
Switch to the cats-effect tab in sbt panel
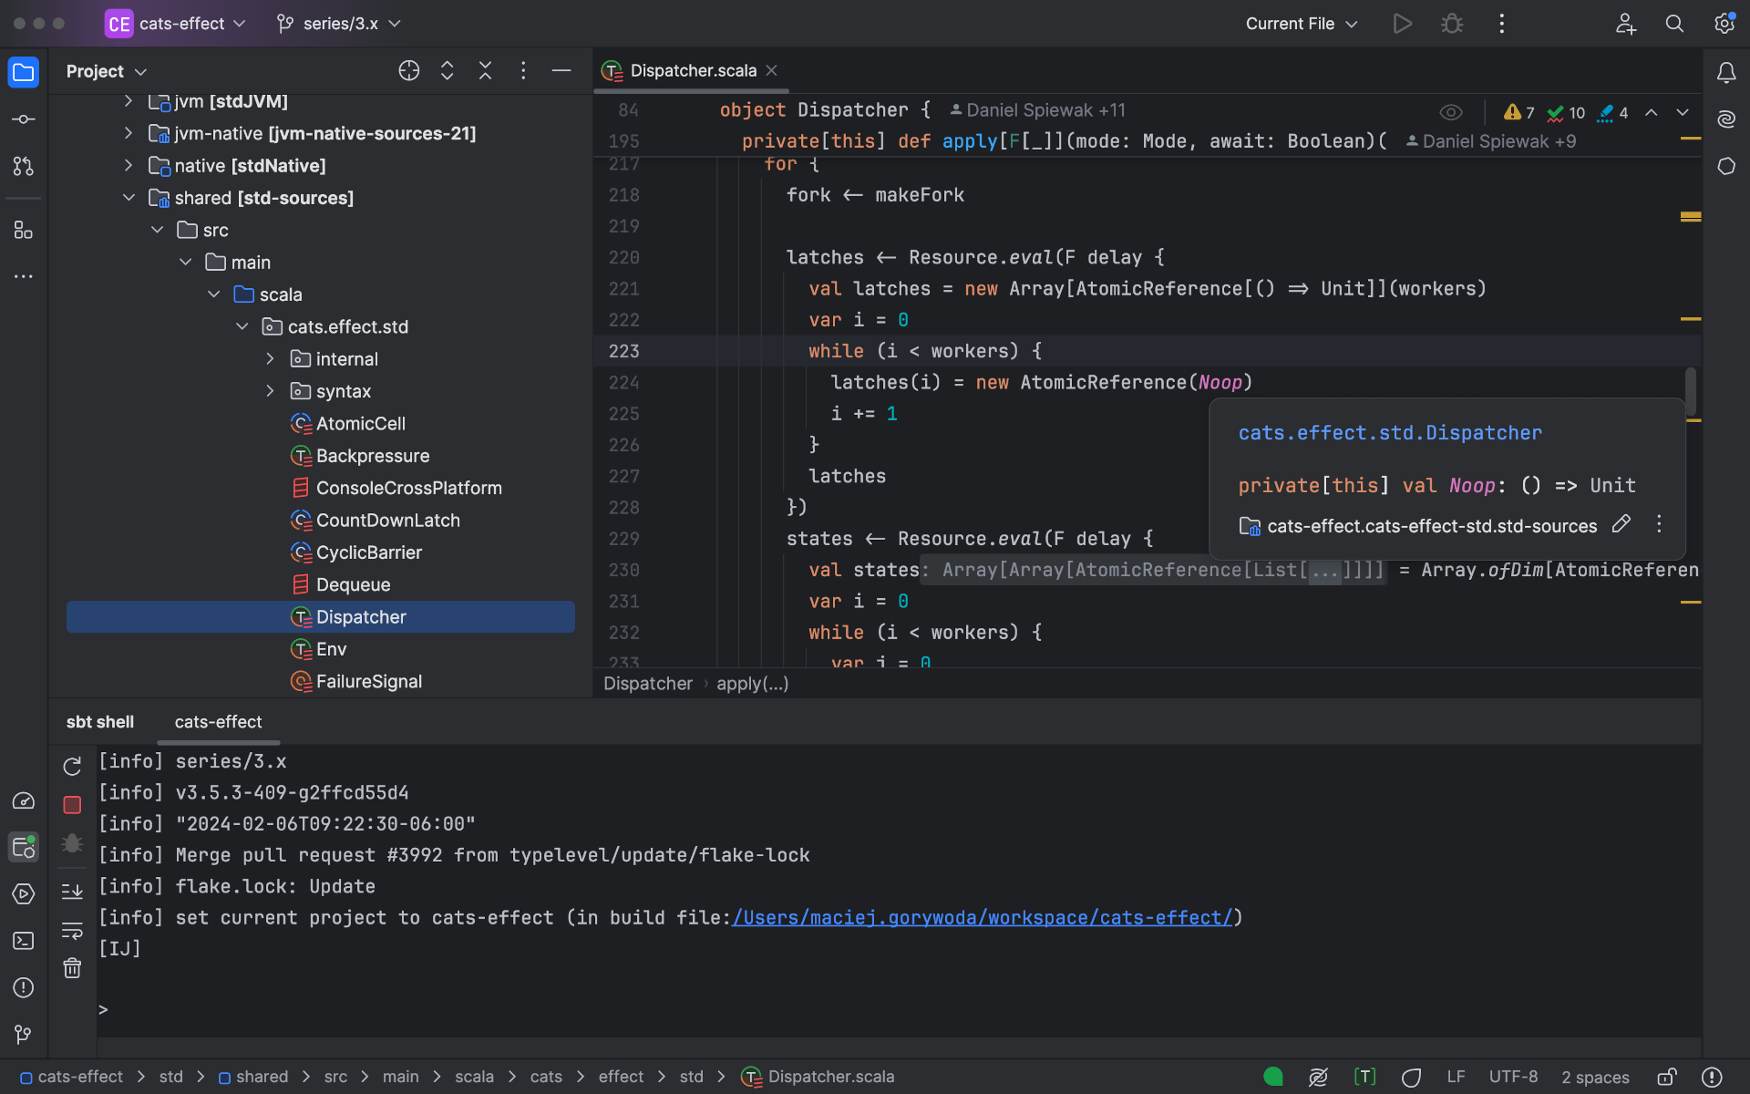point(218,722)
